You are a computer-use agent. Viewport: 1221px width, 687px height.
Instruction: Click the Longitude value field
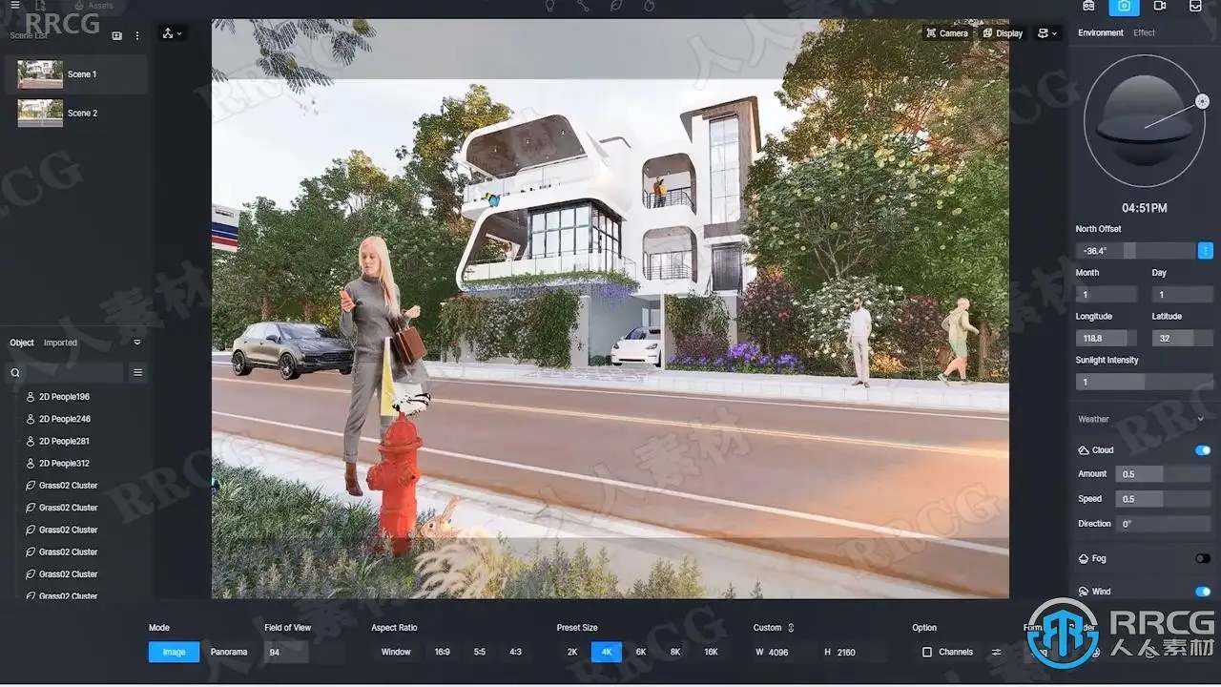coord(1107,338)
